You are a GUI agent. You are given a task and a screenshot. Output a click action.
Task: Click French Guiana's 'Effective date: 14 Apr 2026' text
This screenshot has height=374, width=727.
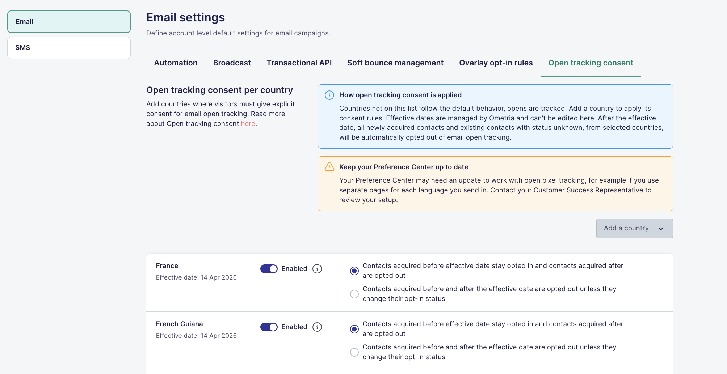(x=196, y=336)
